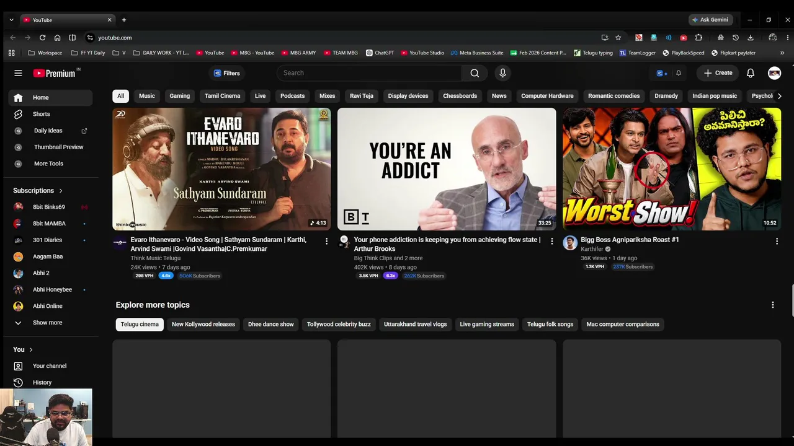Screen dimensions: 794x446
Task: Open the YouTube guide hamburger menu
Action: [18, 73]
